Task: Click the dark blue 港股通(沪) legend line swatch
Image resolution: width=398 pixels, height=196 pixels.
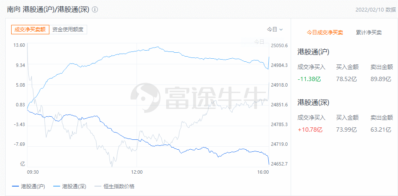Action: (15, 187)
